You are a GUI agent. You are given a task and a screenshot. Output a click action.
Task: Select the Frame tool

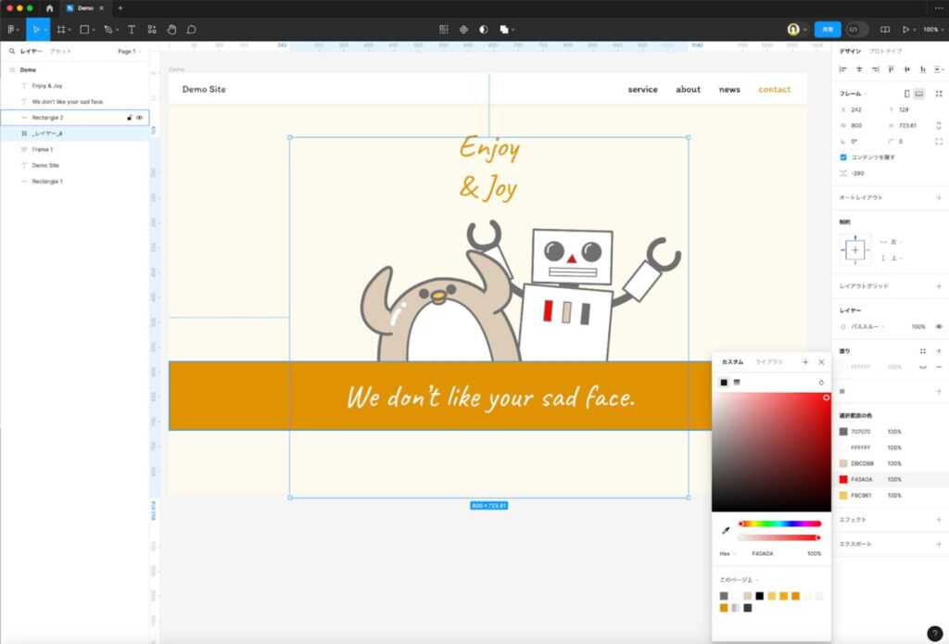click(61, 29)
